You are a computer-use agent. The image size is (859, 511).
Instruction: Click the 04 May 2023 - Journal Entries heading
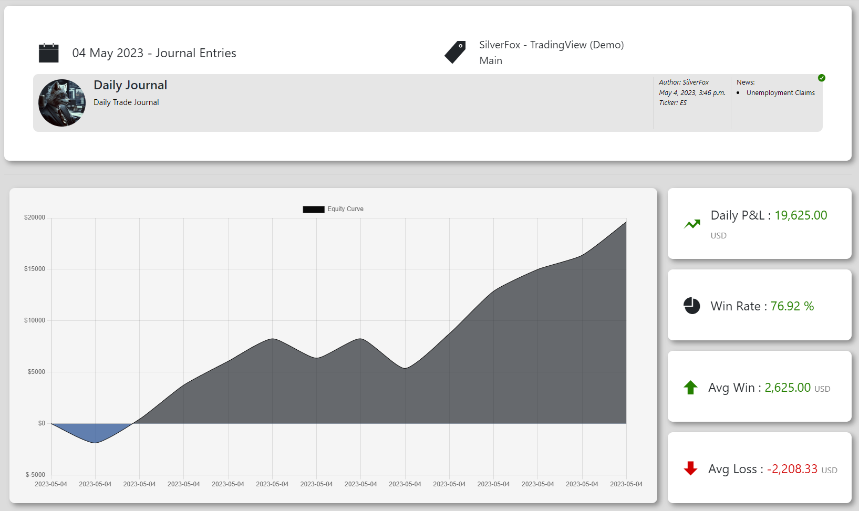point(154,53)
